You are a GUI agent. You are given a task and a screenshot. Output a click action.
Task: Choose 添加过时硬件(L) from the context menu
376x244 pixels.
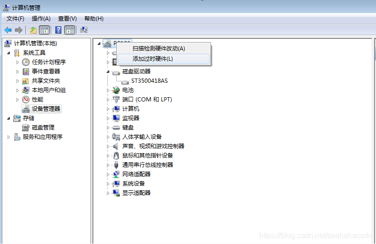tap(164, 59)
